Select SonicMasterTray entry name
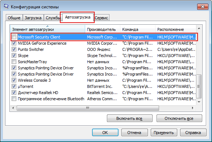This screenshot has height=142, width=212. [x=32, y=62]
